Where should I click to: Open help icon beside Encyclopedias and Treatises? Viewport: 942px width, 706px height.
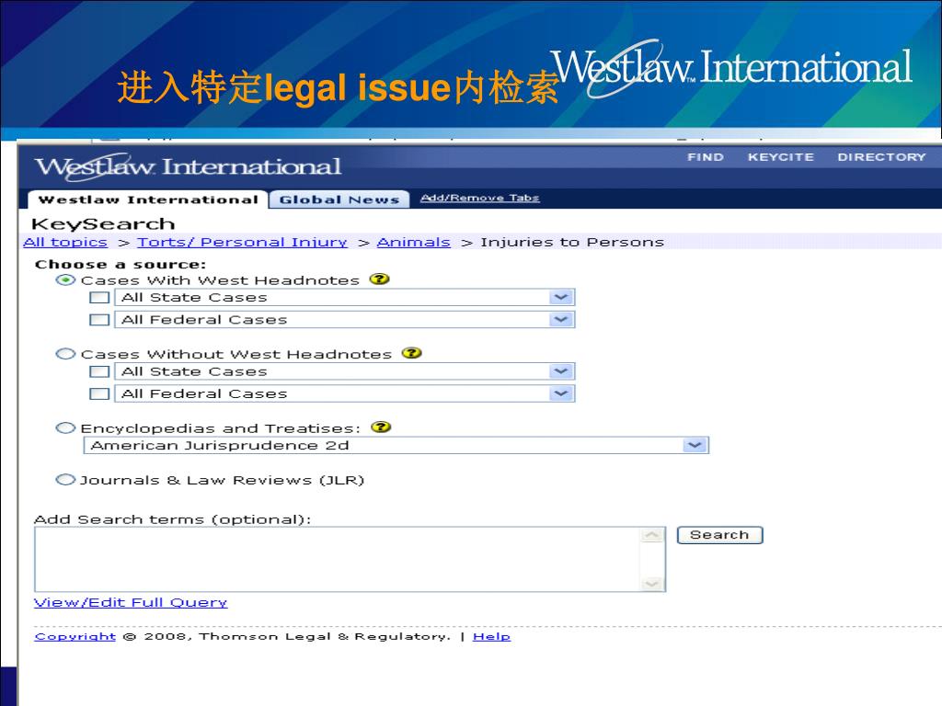coord(381,427)
